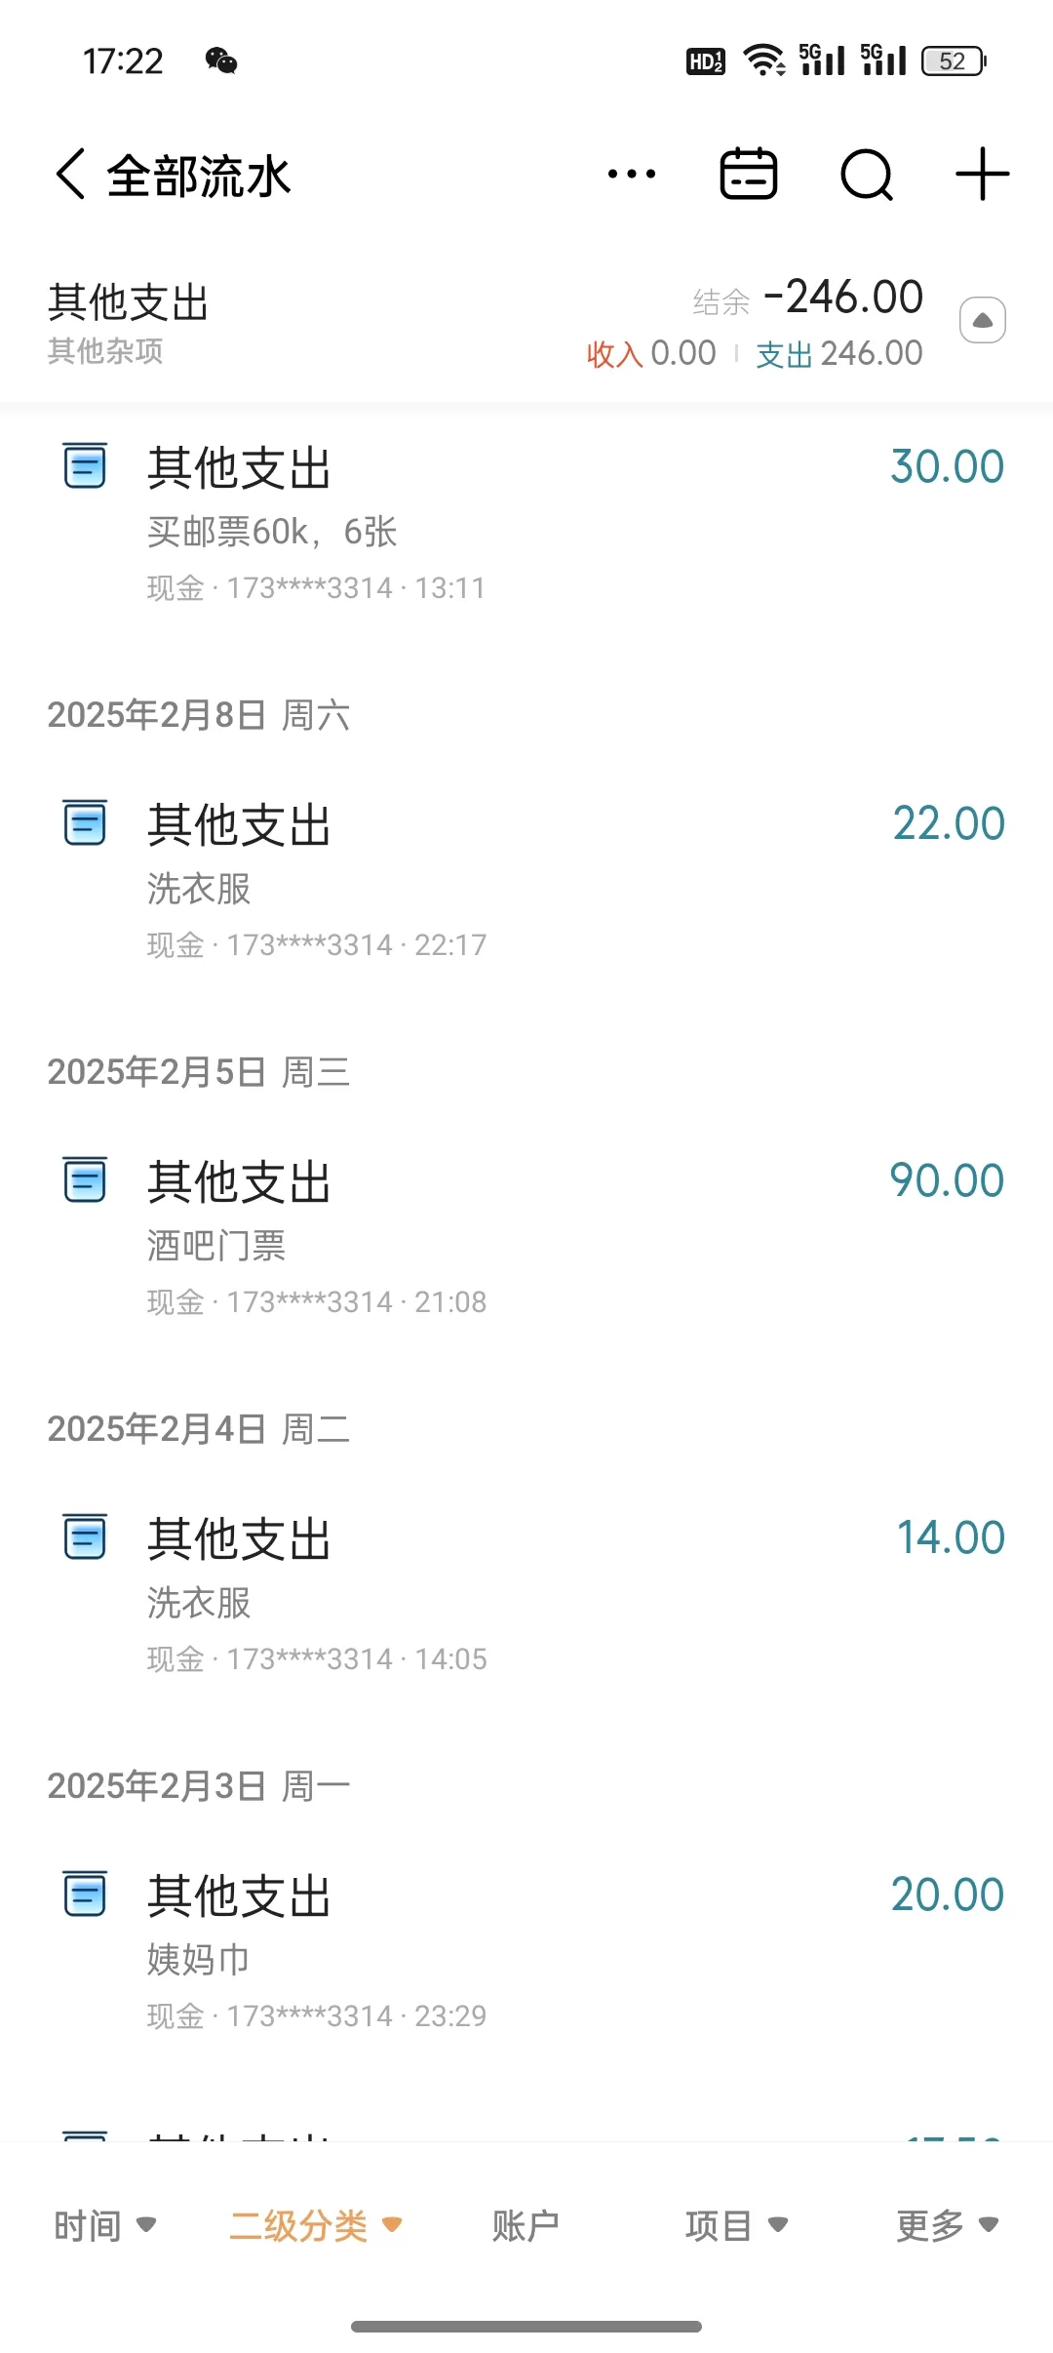The width and height of the screenshot is (1053, 2353).
Task: Add a new record with plus icon
Action: (982, 176)
